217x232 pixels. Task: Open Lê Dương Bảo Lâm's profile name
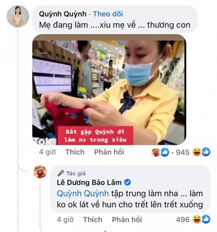[89, 182]
